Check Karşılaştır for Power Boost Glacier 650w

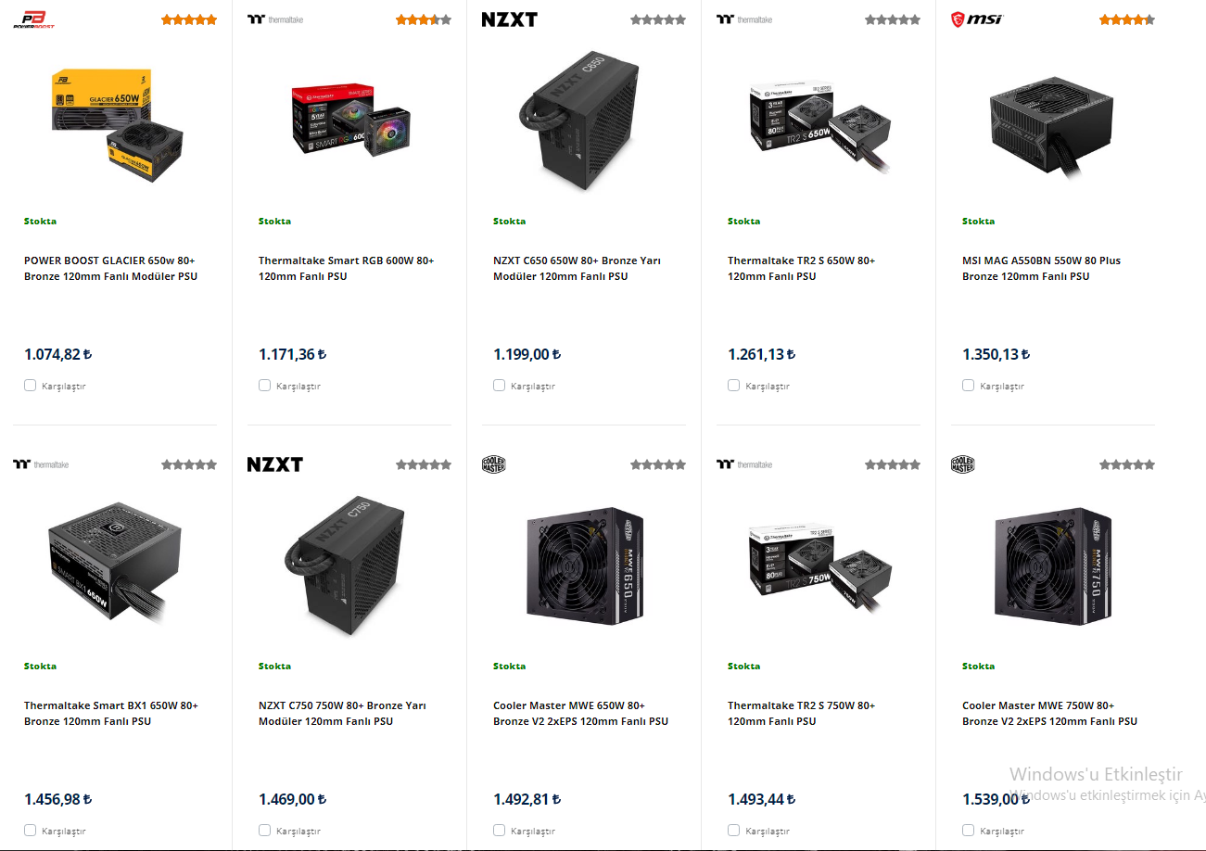click(x=30, y=386)
